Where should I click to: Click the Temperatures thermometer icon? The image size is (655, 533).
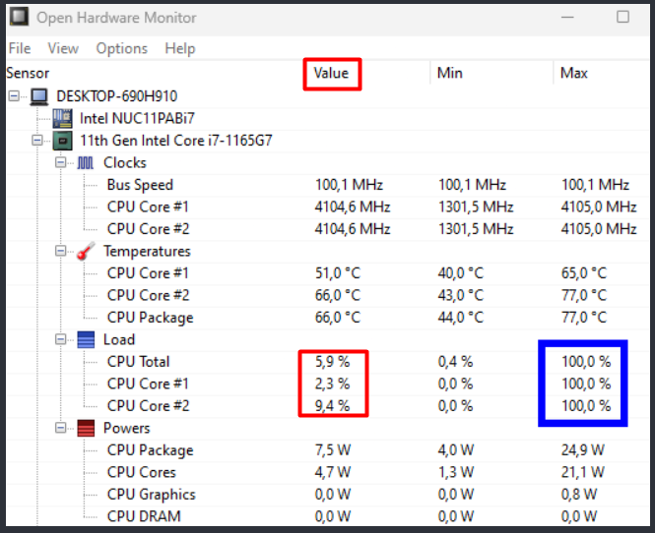pyautogui.click(x=86, y=251)
